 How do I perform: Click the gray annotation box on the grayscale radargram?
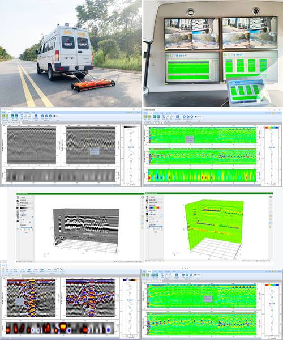[x=95, y=151]
